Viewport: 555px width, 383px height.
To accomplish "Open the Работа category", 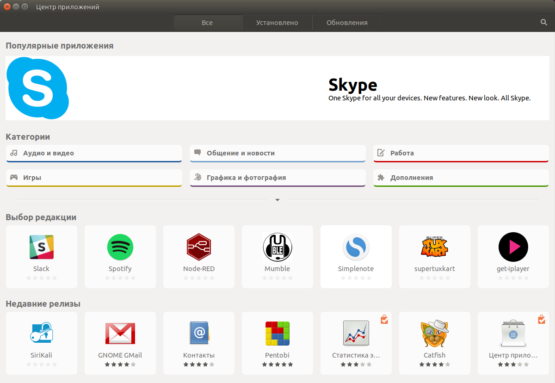I will click(461, 154).
